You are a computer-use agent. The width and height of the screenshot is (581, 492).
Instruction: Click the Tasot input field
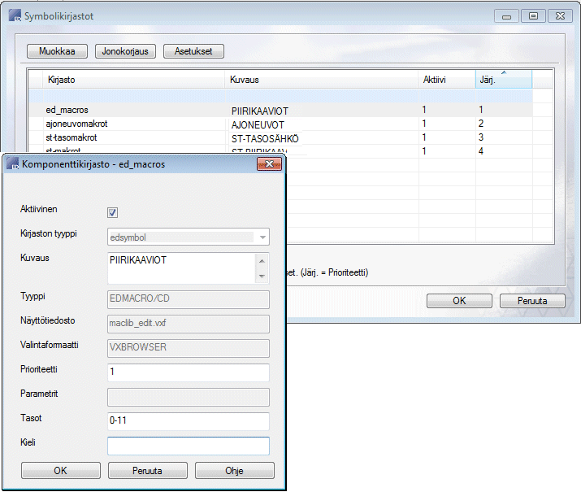(188, 421)
